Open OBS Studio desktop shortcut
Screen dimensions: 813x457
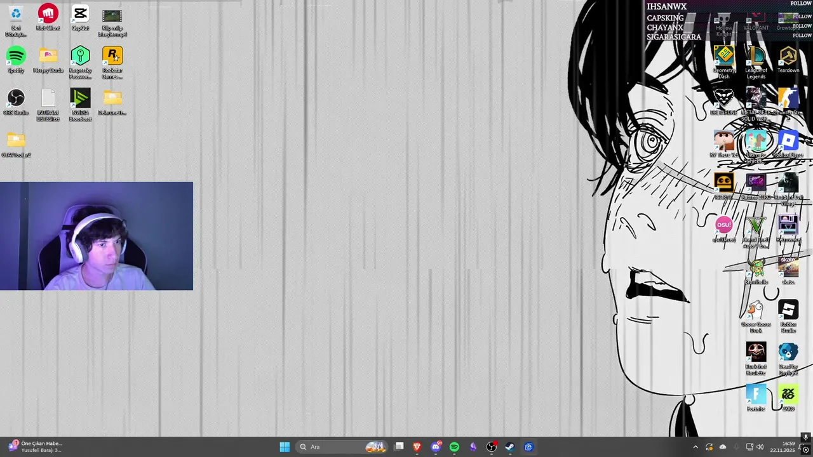pos(16,102)
